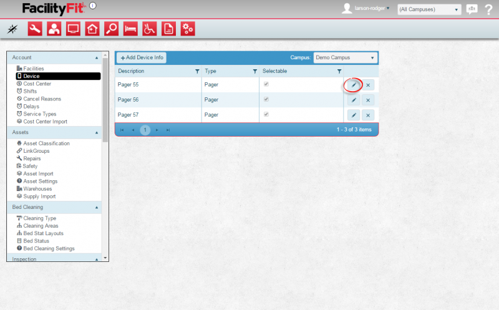The width and height of the screenshot is (499, 310).
Task: Delete the Pager 57 device row
Action: (x=368, y=115)
